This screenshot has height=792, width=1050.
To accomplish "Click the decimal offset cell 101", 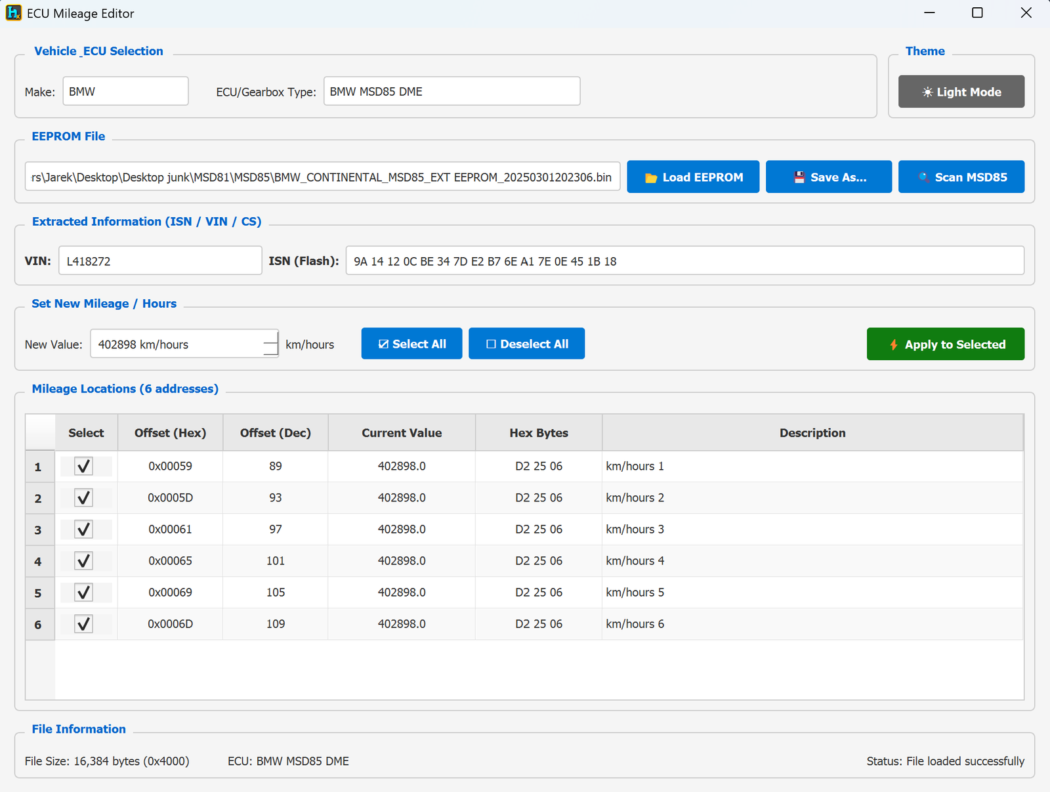I will (x=276, y=561).
